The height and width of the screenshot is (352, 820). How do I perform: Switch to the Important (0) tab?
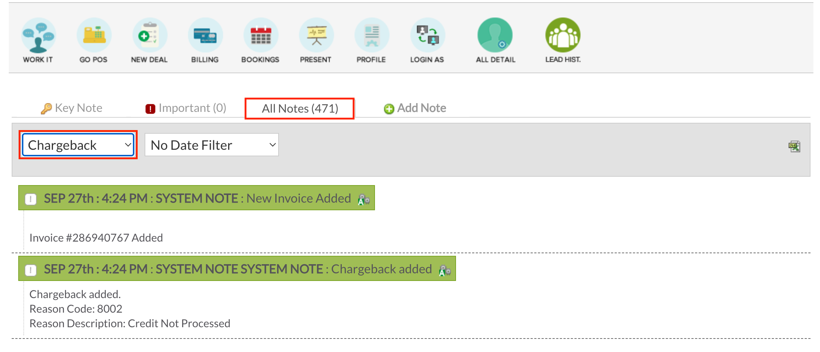(x=186, y=108)
